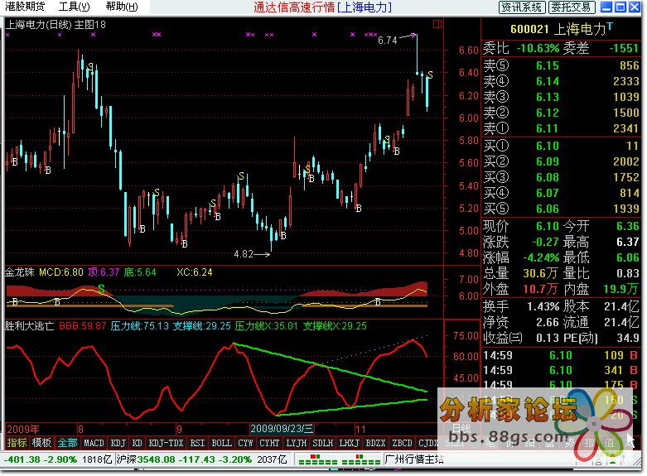Switch to the LYJH indicator
The width and height of the screenshot is (647, 476).
click(297, 443)
